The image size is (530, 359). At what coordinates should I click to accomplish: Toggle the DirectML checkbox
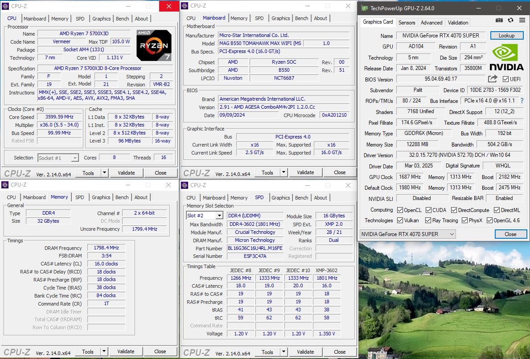[497, 210]
